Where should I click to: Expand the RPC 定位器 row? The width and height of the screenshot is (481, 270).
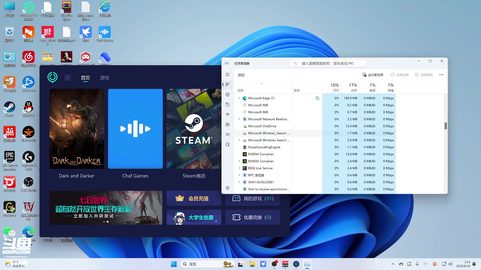point(239,175)
